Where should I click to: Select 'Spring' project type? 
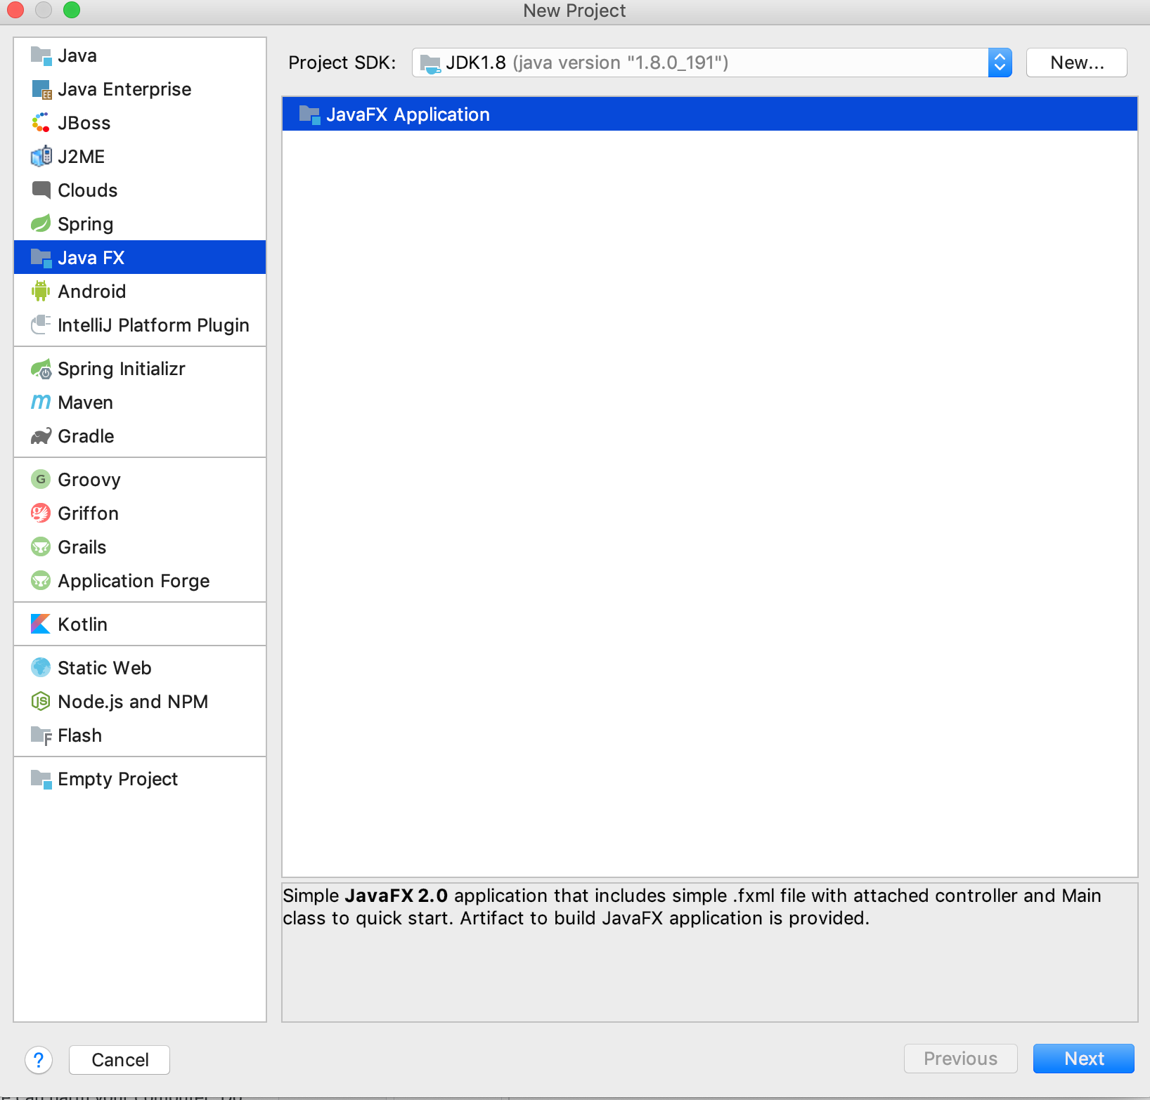[x=140, y=224]
